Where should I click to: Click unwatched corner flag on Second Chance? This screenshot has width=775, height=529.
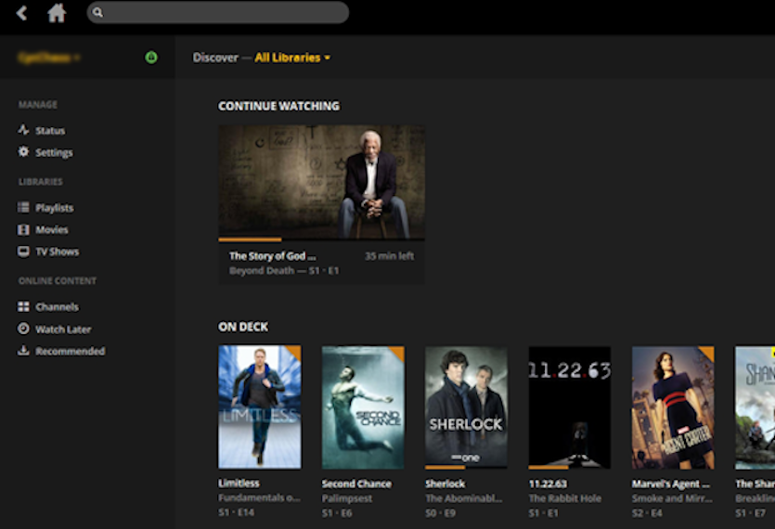coord(398,352)
